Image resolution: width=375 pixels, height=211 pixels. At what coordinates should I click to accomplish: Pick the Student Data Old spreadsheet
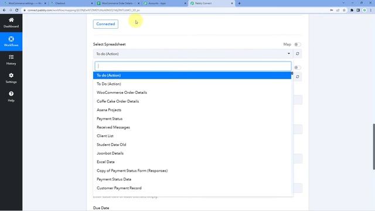(192, 145)
